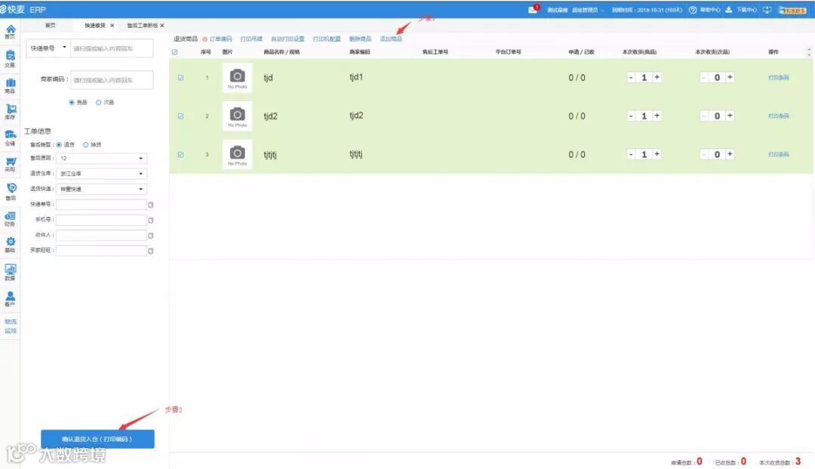Screen dimensions: 815x469
Task: Click the 确认退货入仓 (打印编码) button
Action: 97,439
